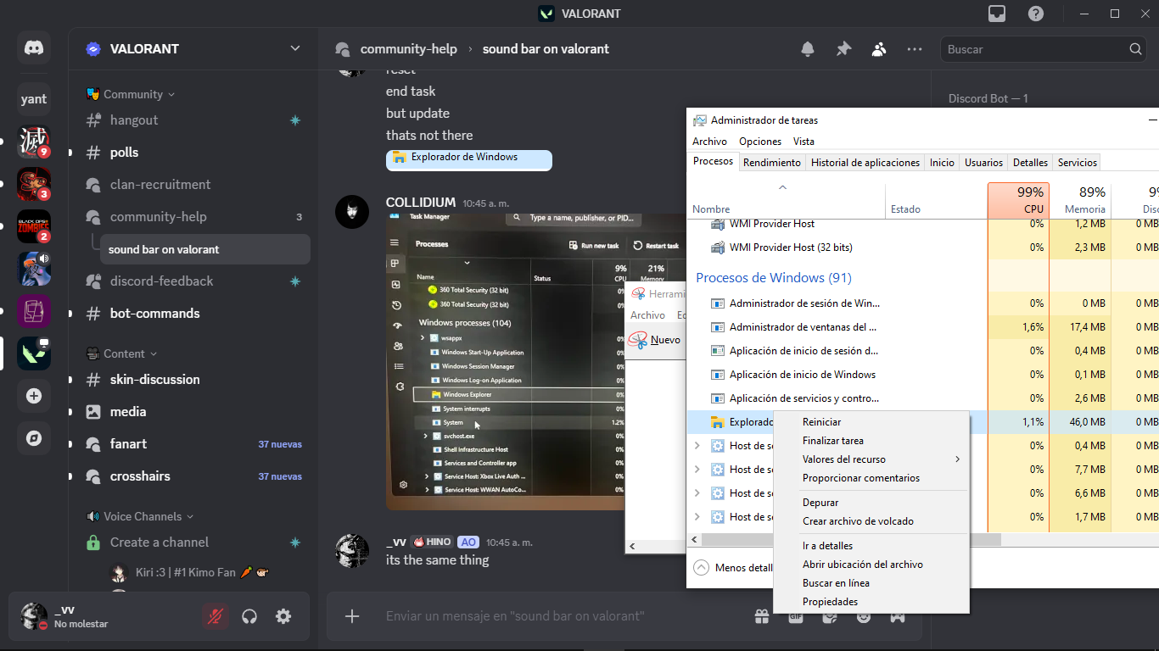Viewport: 1159px width, 651px height.
Task: Click the search magnifier icon in Discord
Action: tap(1136, 49)
